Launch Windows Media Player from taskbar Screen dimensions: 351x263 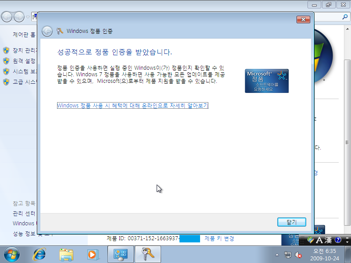(x=92, y=254)
